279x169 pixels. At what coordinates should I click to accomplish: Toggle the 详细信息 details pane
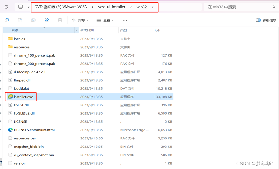coord(266,20)
